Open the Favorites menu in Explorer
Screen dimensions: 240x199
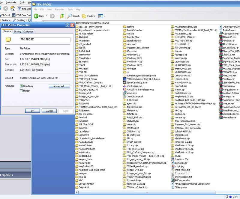[x=60, y=10]
